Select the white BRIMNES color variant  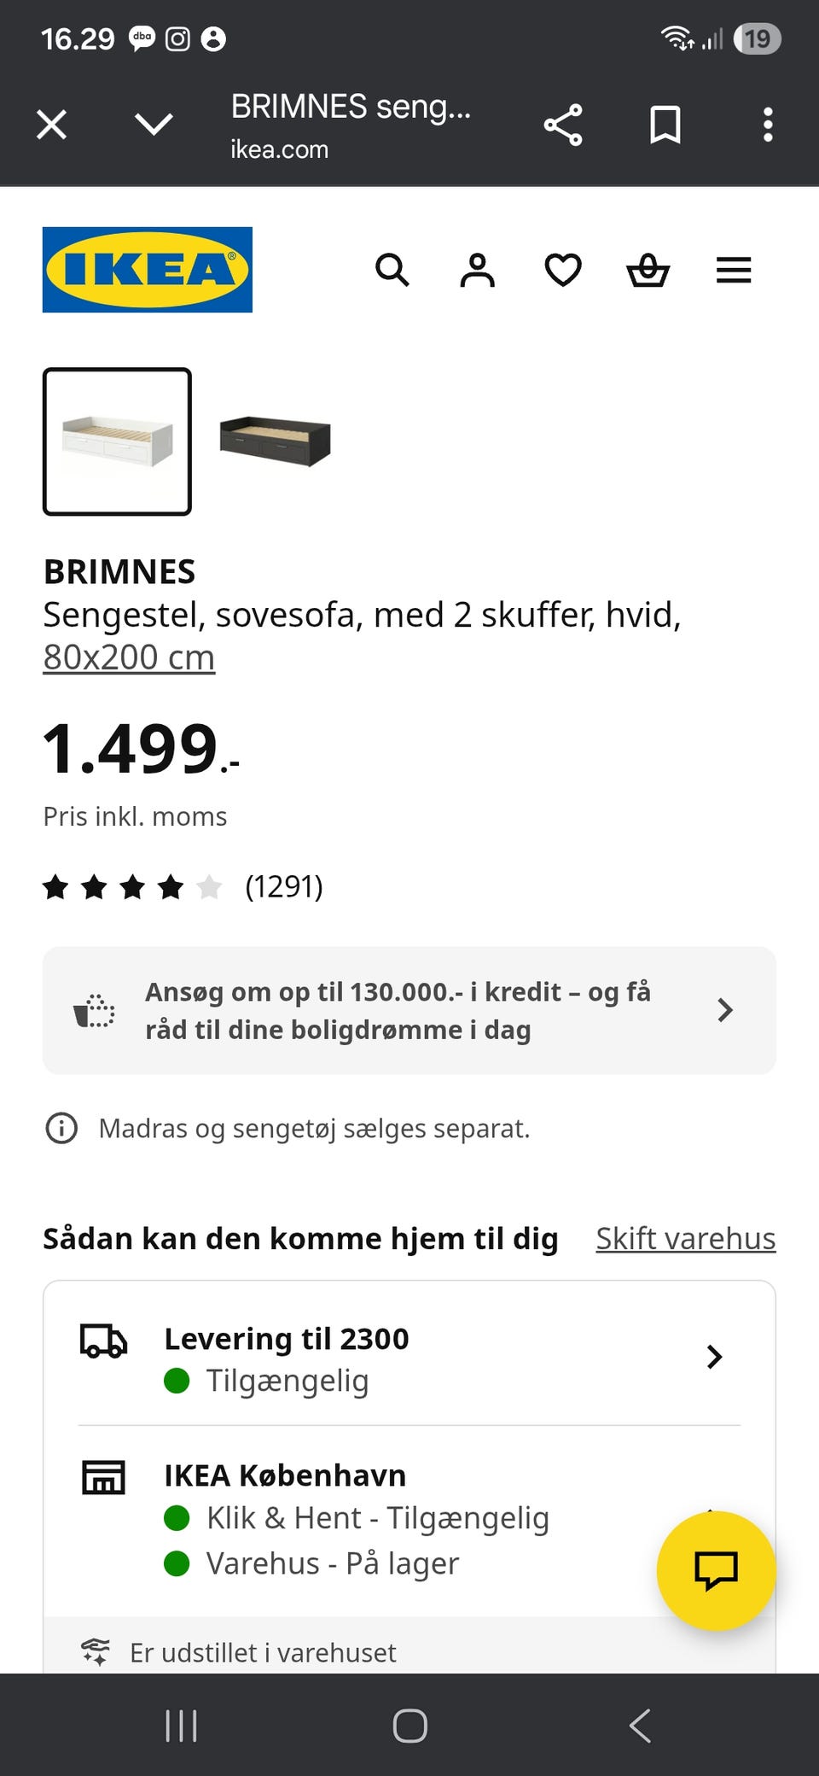click(x=118, y=441)
